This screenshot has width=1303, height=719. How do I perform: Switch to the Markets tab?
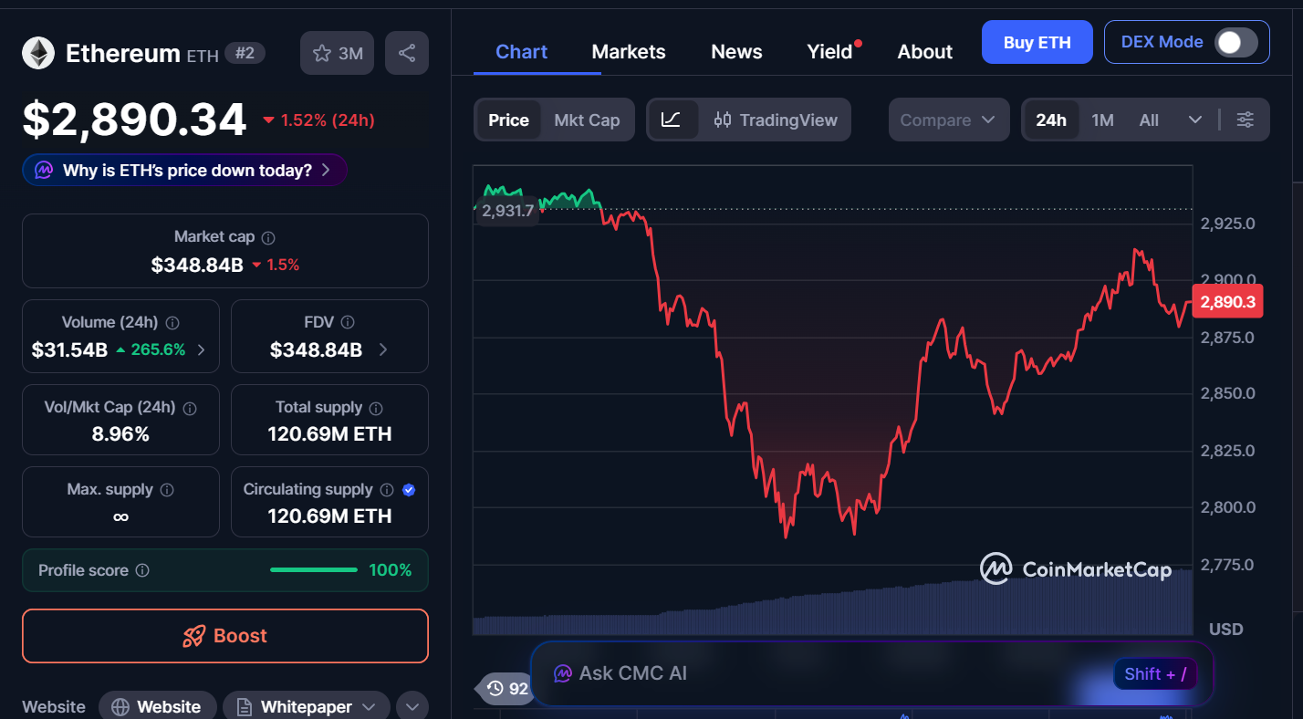[628, 52]
